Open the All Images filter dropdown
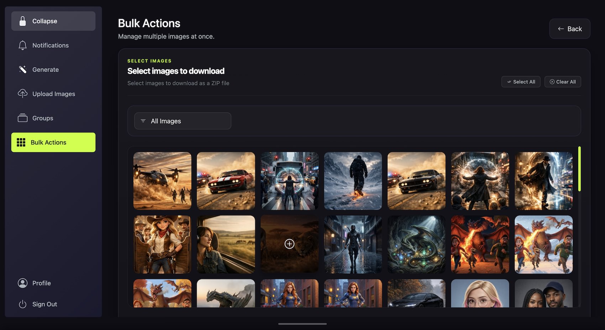This screenshot has height=330, width=605. click(182, 121)
